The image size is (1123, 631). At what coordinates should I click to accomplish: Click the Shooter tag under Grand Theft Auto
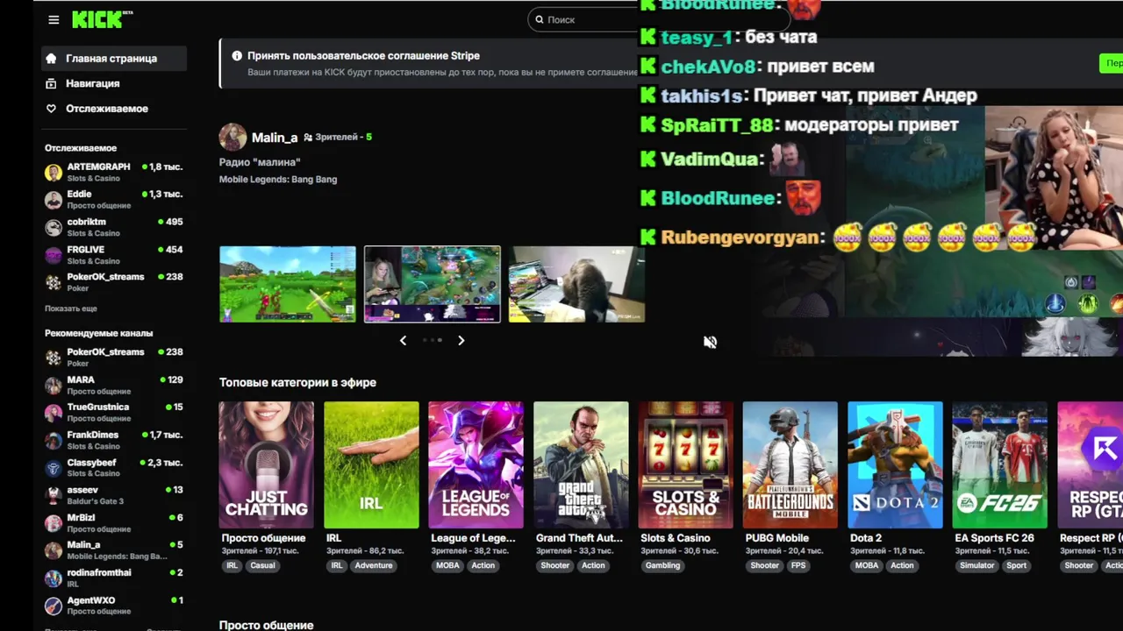tap(554, 565)
